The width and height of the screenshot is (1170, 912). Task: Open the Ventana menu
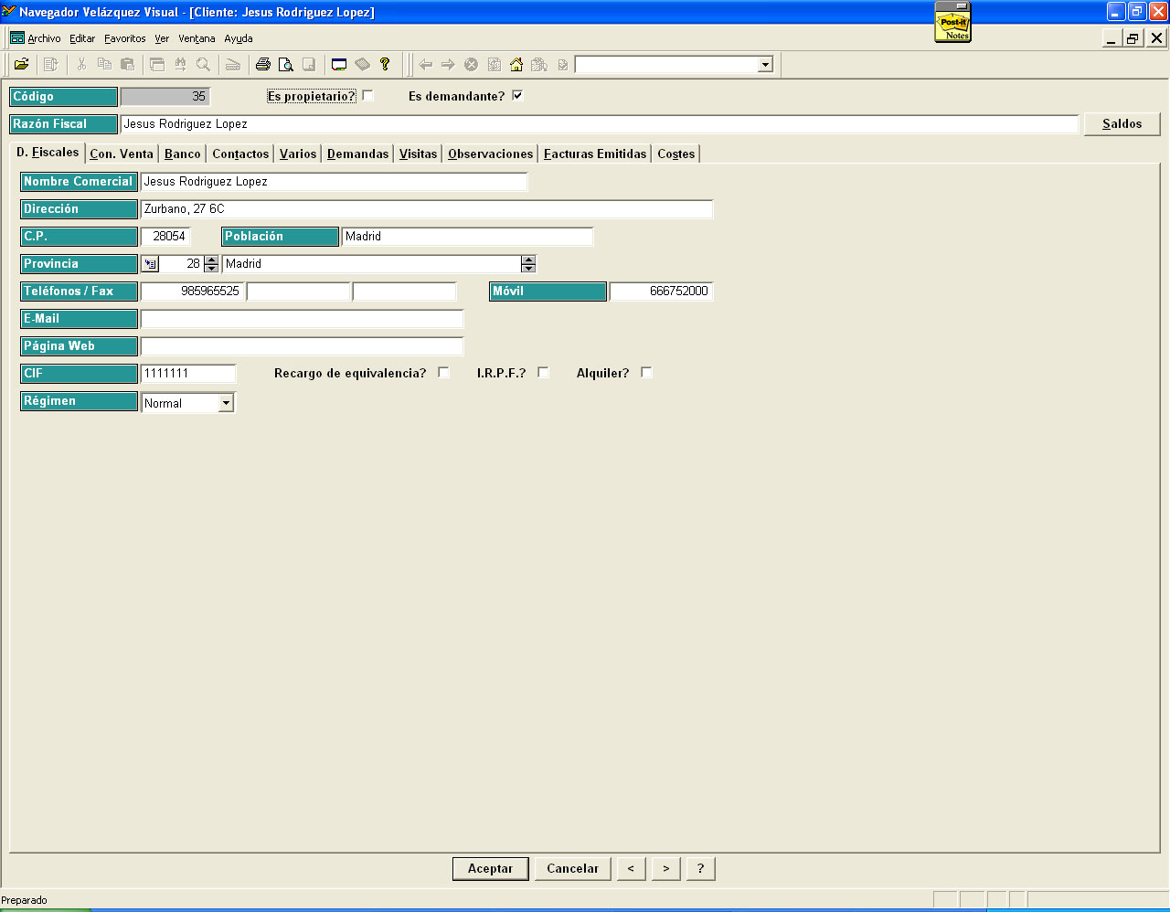pyautogui.click(x=197, y=38)
